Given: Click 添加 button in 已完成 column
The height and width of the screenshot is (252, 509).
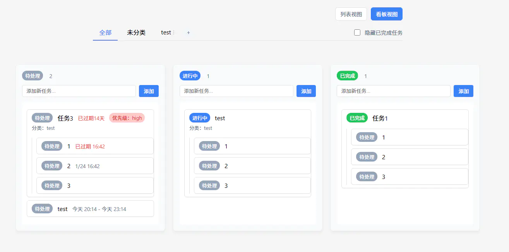Looking at the screenshot, I should 463,91.
